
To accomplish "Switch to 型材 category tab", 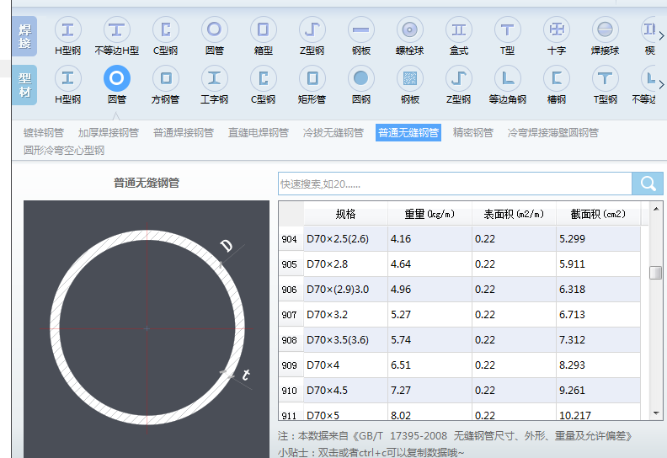I will (x=24, y=85).
